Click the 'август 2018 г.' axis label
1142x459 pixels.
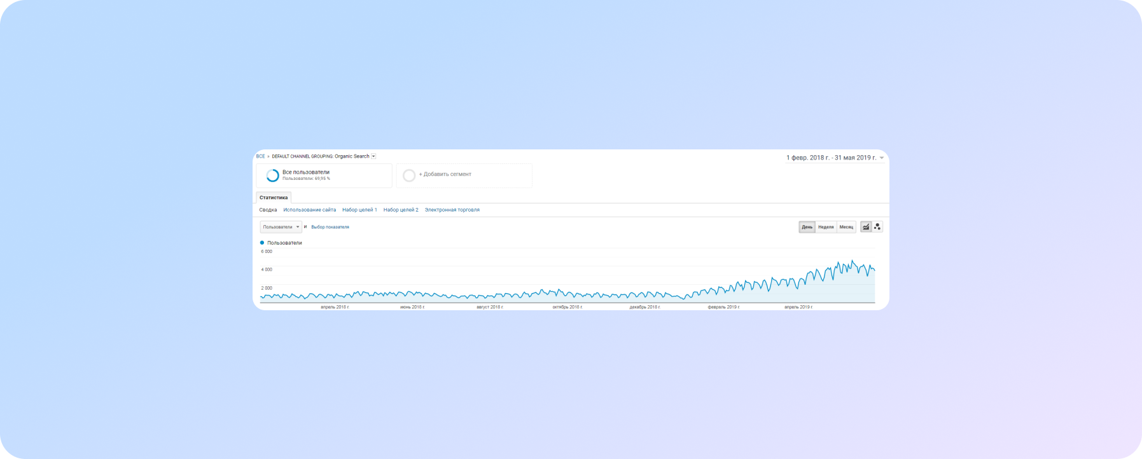click(490, 307)
